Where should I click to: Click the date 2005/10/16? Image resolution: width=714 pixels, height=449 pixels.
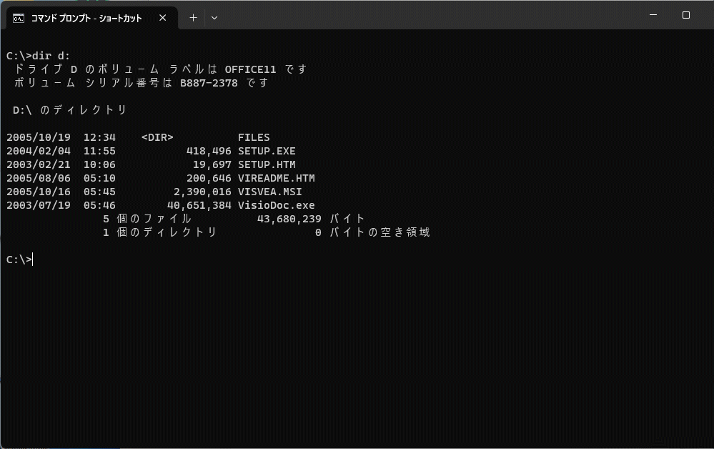coord(39,192)
